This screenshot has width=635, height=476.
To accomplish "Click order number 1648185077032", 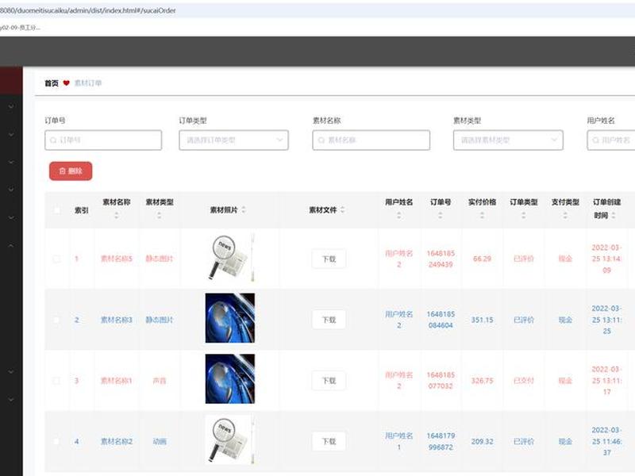I will coord(441,381).
